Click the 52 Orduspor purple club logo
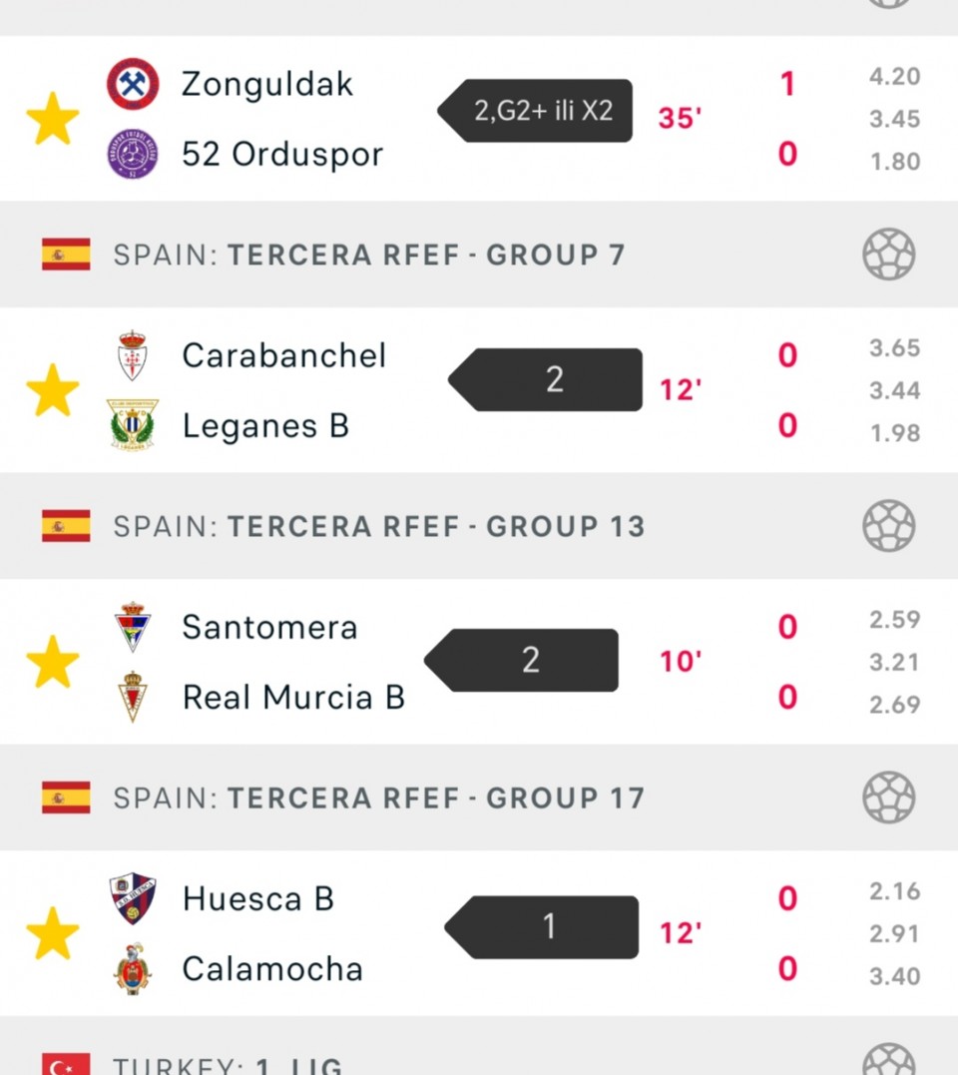The height and width of the screenshot is (1075, 958). coord(133,155)
